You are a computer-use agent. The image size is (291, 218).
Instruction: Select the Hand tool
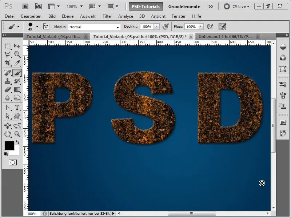(x=8, y=134)
